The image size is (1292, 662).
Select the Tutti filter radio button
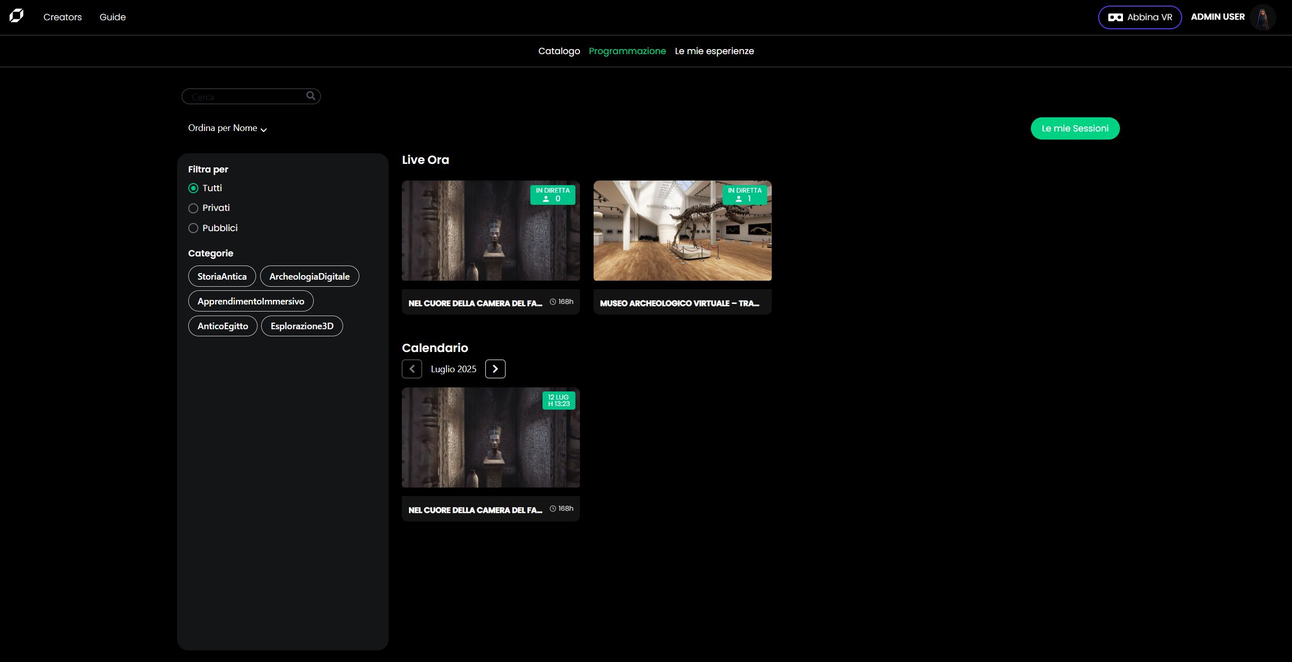click(x=193, y=188)
